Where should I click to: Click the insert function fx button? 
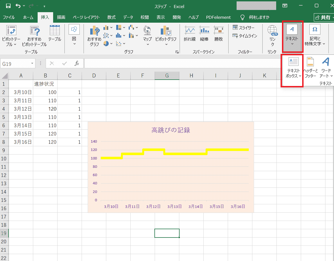tap(77, 64)
